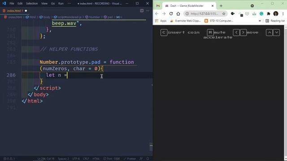The height and width of the screenshot is (161, 287).
Task: Bookmark this page with the star icon
Action: [x=224, y=14]
